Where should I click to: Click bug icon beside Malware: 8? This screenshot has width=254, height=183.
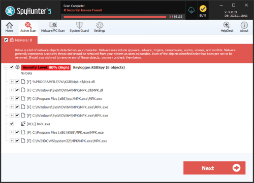coord(12,40)
